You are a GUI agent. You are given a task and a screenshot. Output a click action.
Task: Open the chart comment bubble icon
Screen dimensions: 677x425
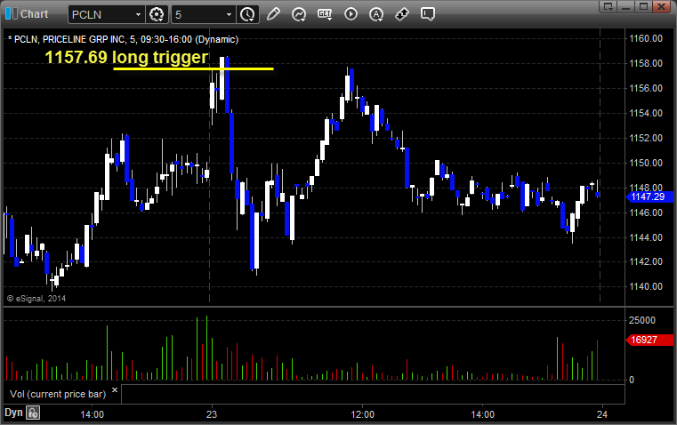tap(427, 14)
